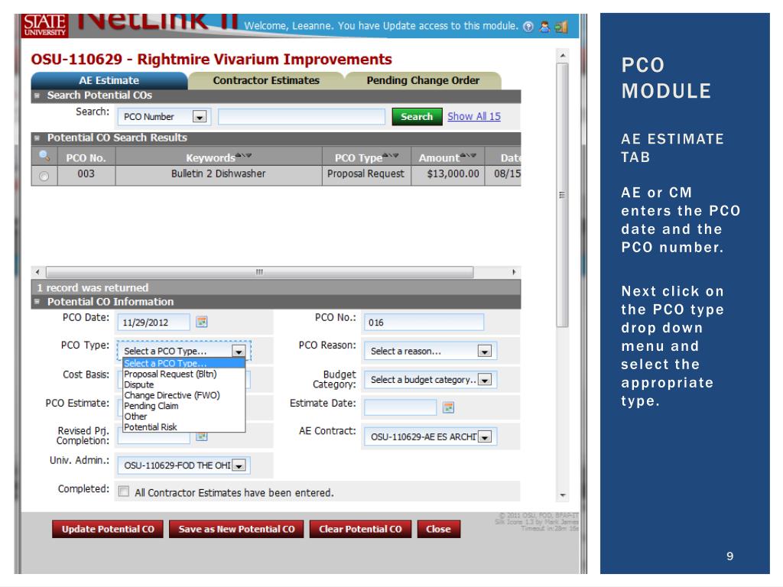
Task: Open the PCO Number search dropdown
Action: tap(200, 117)
